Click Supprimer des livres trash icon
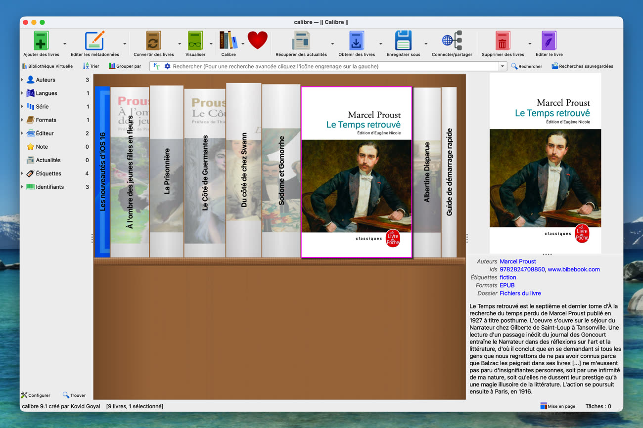643x428 pixels. click(503, 41)
